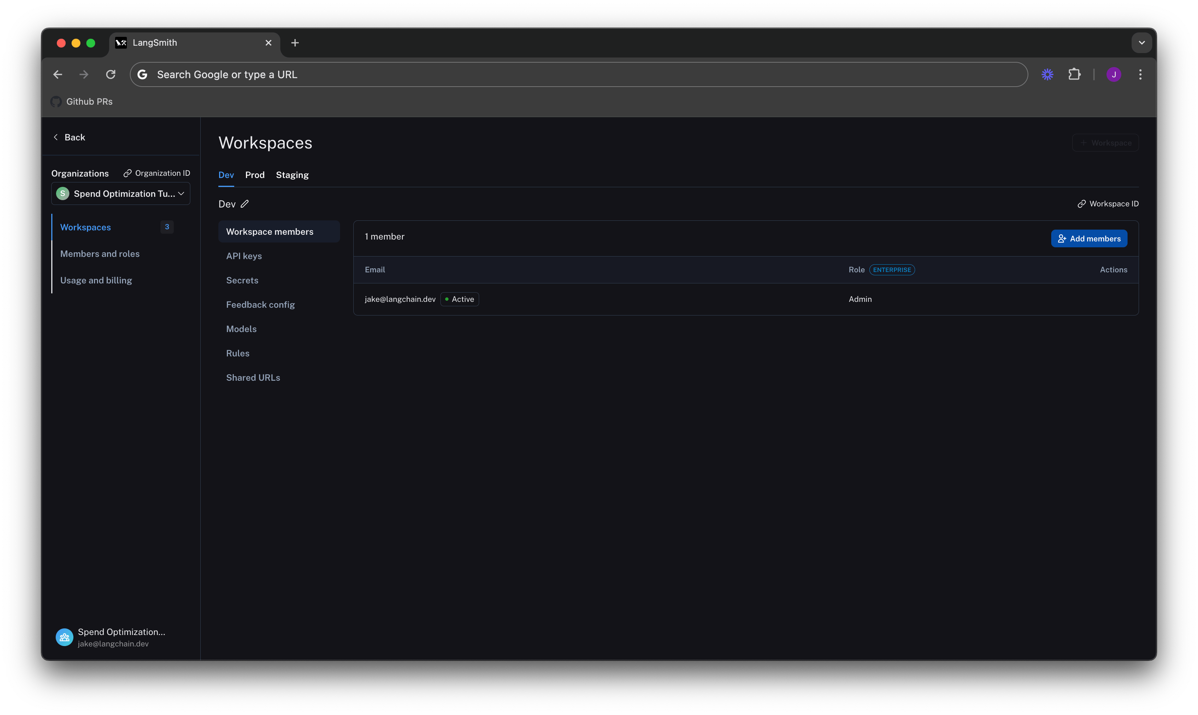Open the Rules section
Image resolution: width=1198 pixels, height=715 pixels.
pyautogui.click(x=238, y=353)
